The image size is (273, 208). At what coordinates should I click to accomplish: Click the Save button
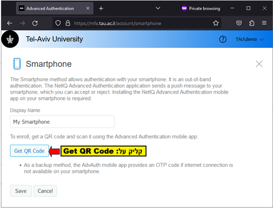click(21, 191)
